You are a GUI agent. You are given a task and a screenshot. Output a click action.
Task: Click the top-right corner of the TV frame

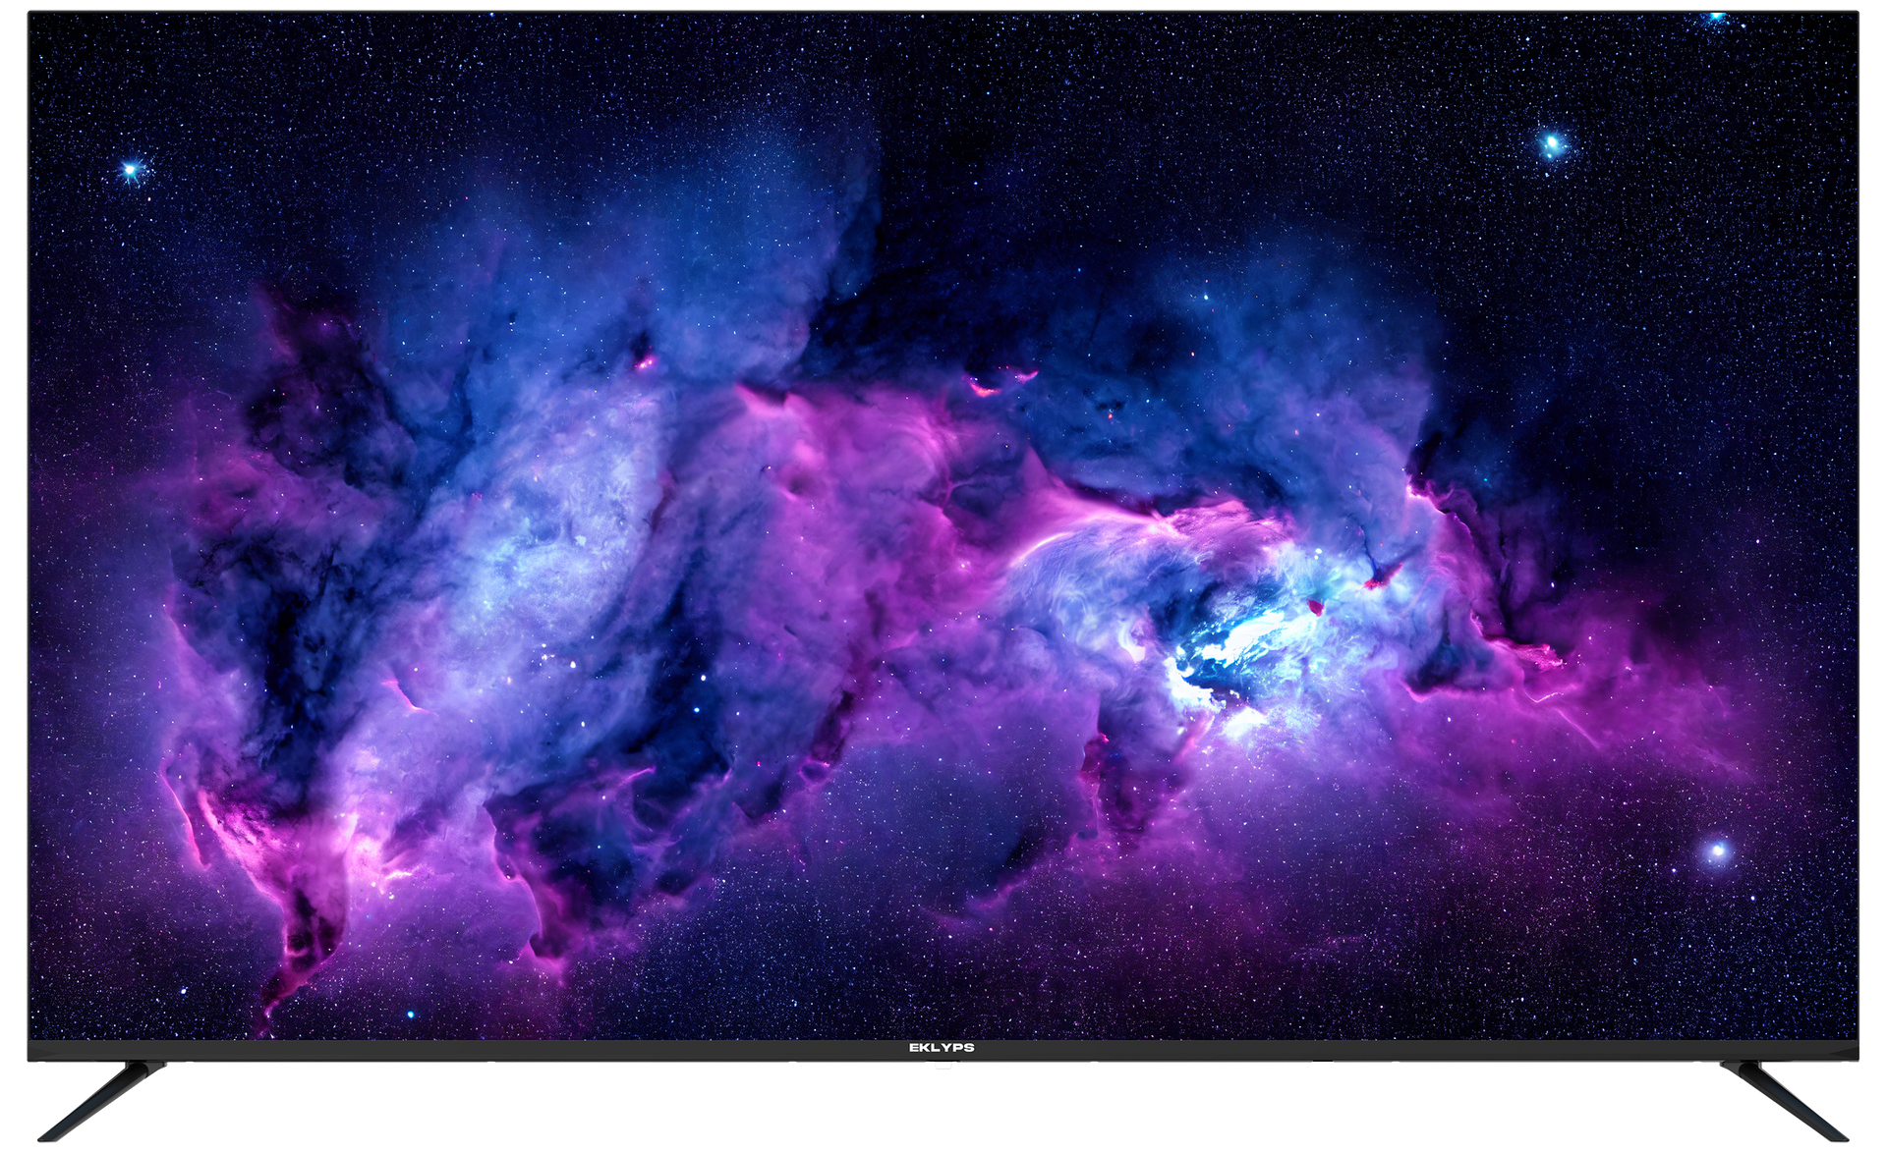click(1857, 12)
